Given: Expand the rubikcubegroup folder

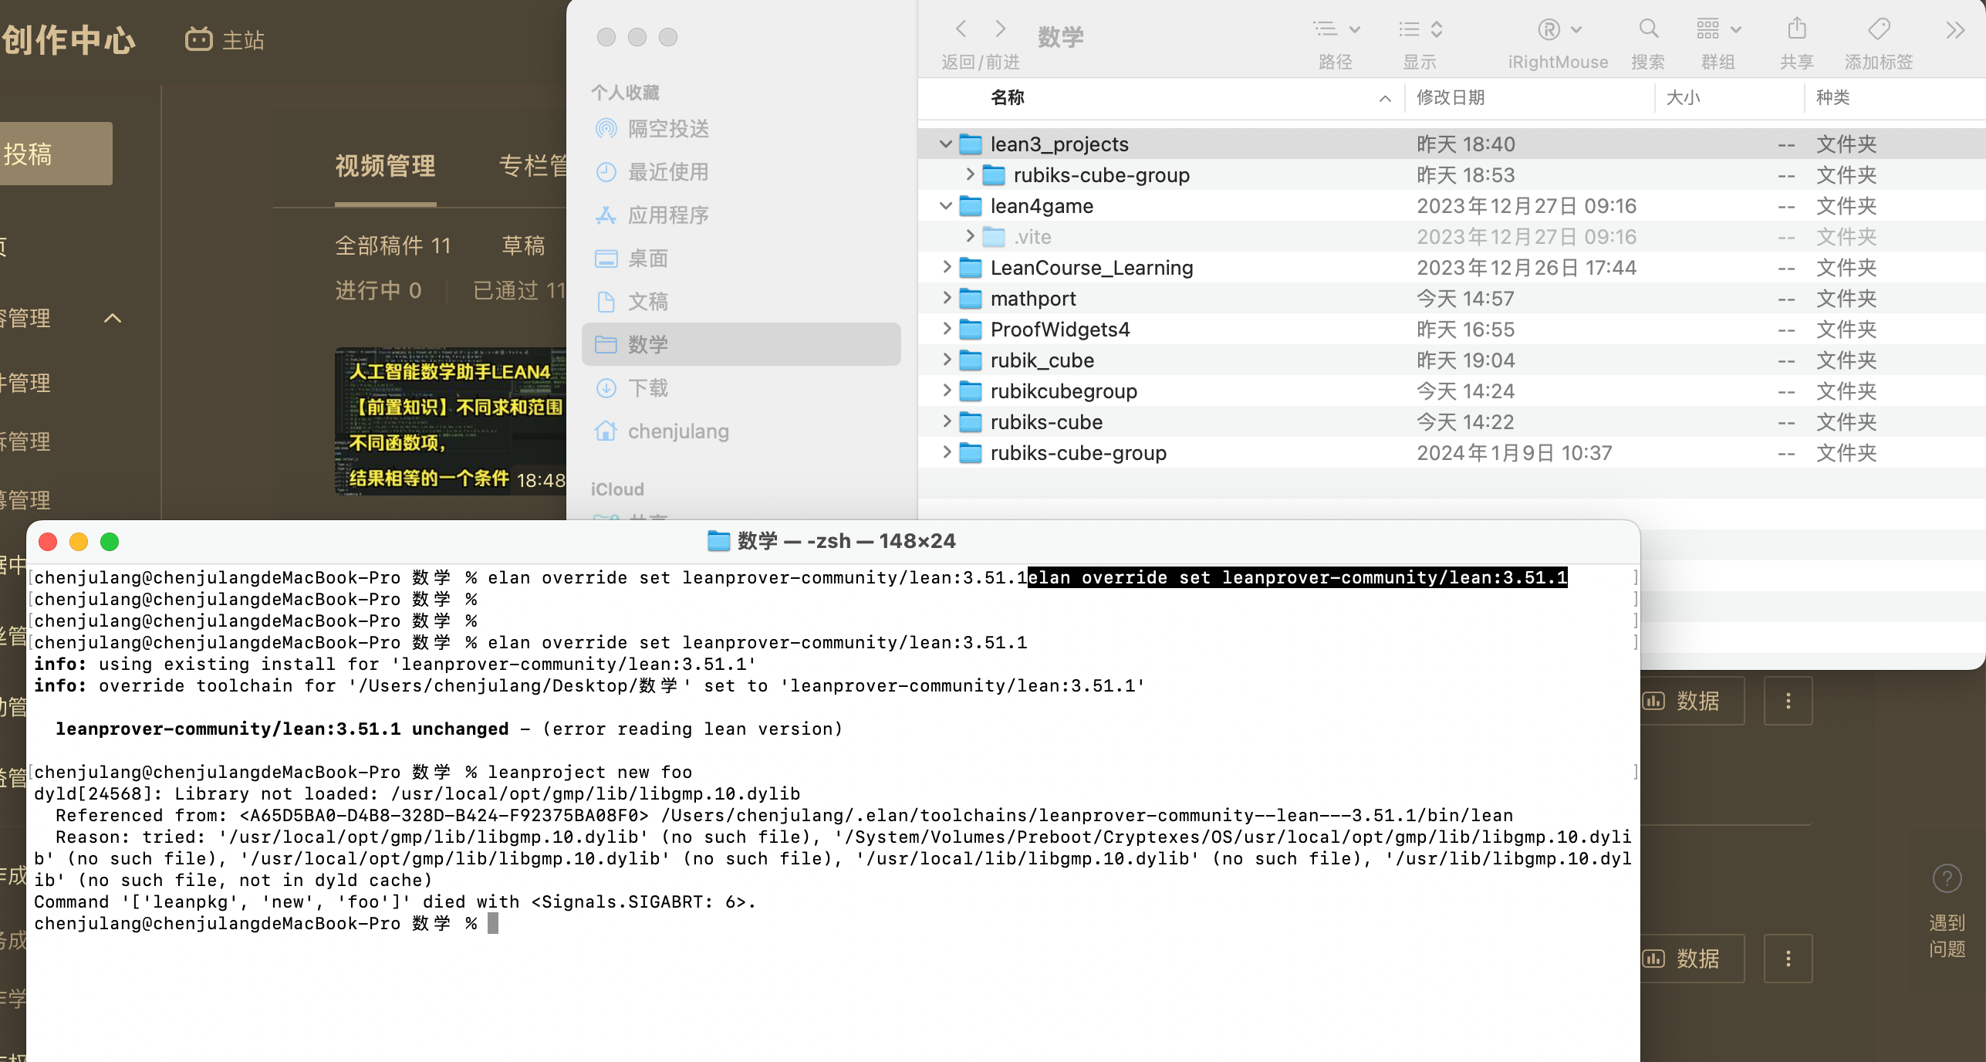Looking at the screenshot, I should [946, 391].
